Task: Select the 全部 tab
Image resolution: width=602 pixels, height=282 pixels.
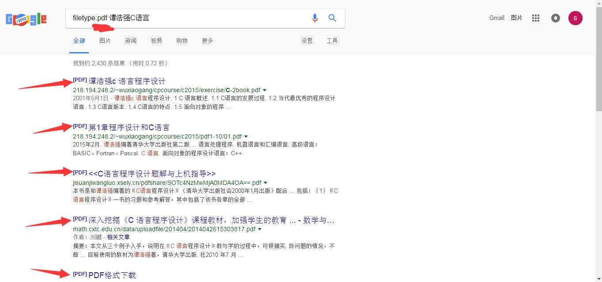Action: [x=79, y=41]
